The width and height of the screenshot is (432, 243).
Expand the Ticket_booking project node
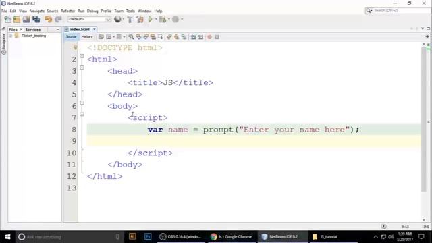click(x=11, y=36)
